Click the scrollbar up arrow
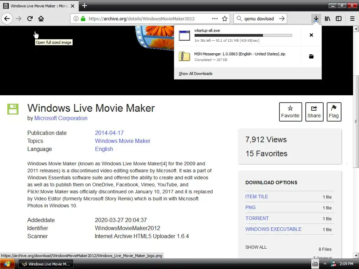This screenshot has width=359, height=269. click(356, 29)
